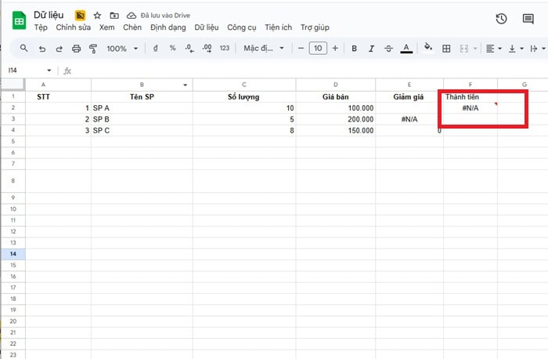Click the search magnifier in the toolbar
Screen dimensions: 548x359
pos(24,49)
